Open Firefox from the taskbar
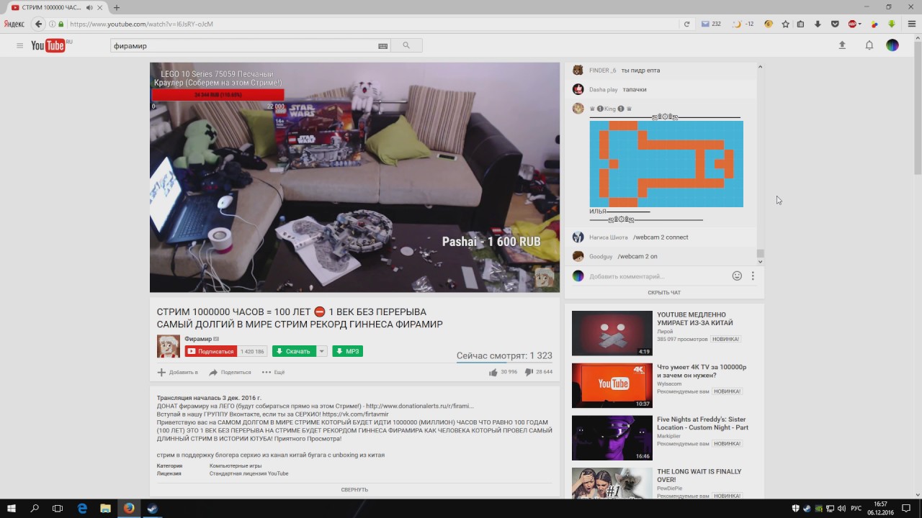922x518 pixels. point(129,508)
